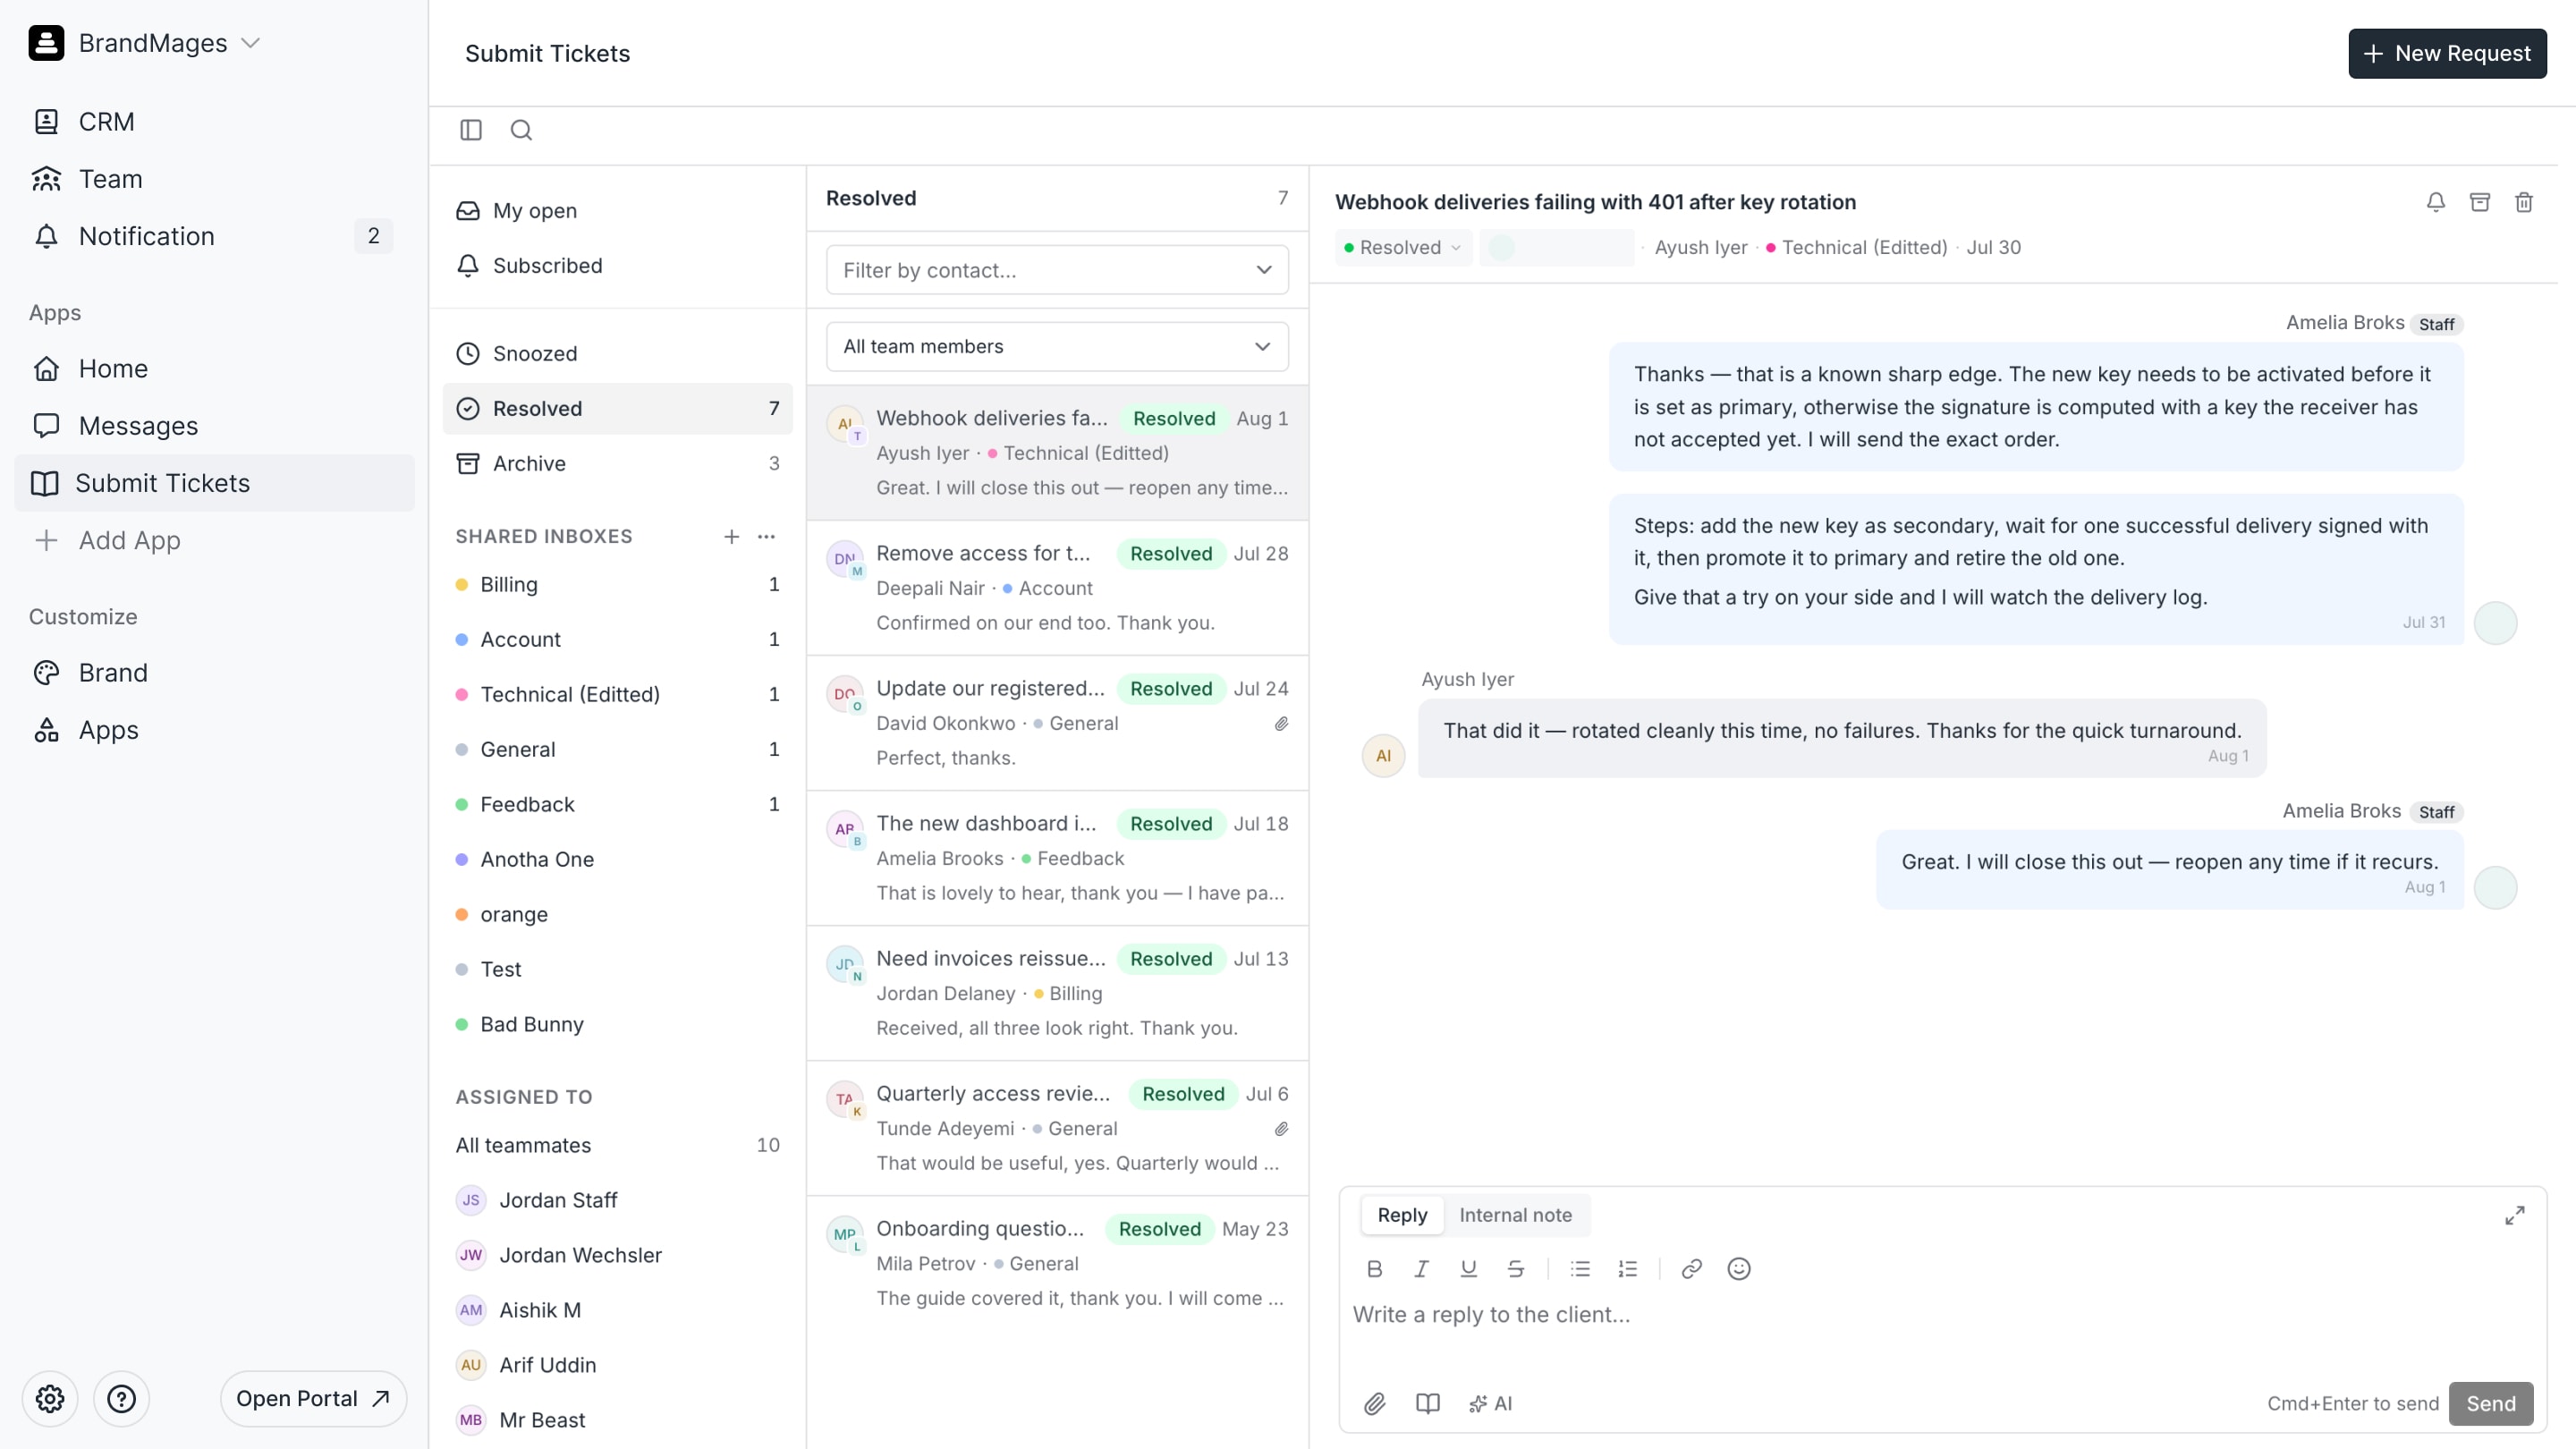Open the assignee selector in ticket header
Screen dimensions: 2576x1449
[1557, 247]
